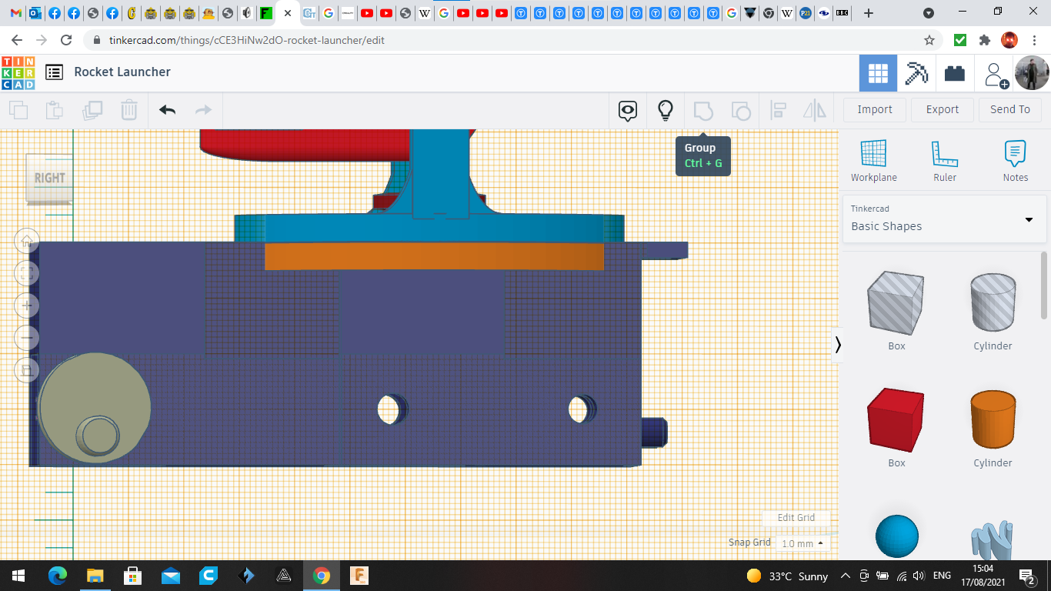Click Fit all in view button
The image size is (1051, 591).
coord(27,273)
